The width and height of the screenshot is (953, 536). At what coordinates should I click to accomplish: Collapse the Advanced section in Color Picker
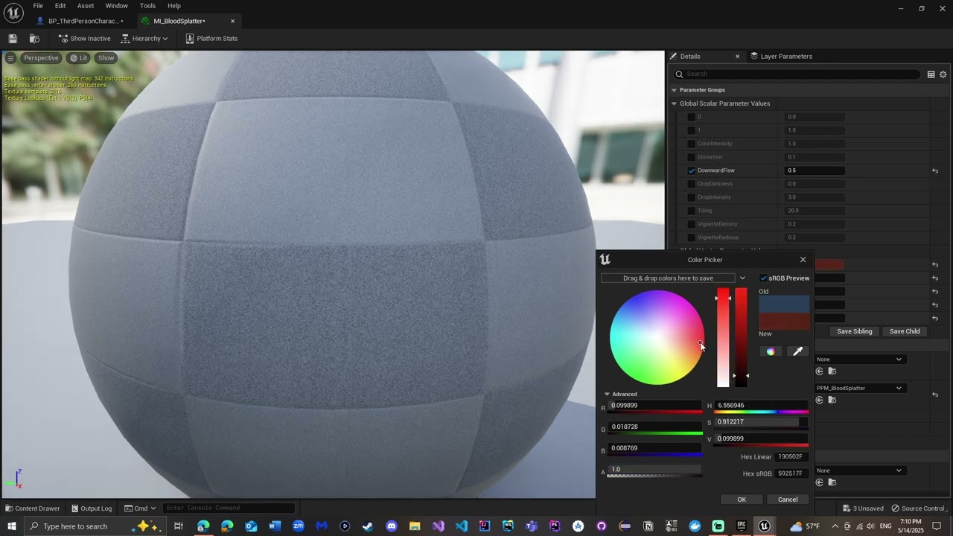[x=607, y=395]
